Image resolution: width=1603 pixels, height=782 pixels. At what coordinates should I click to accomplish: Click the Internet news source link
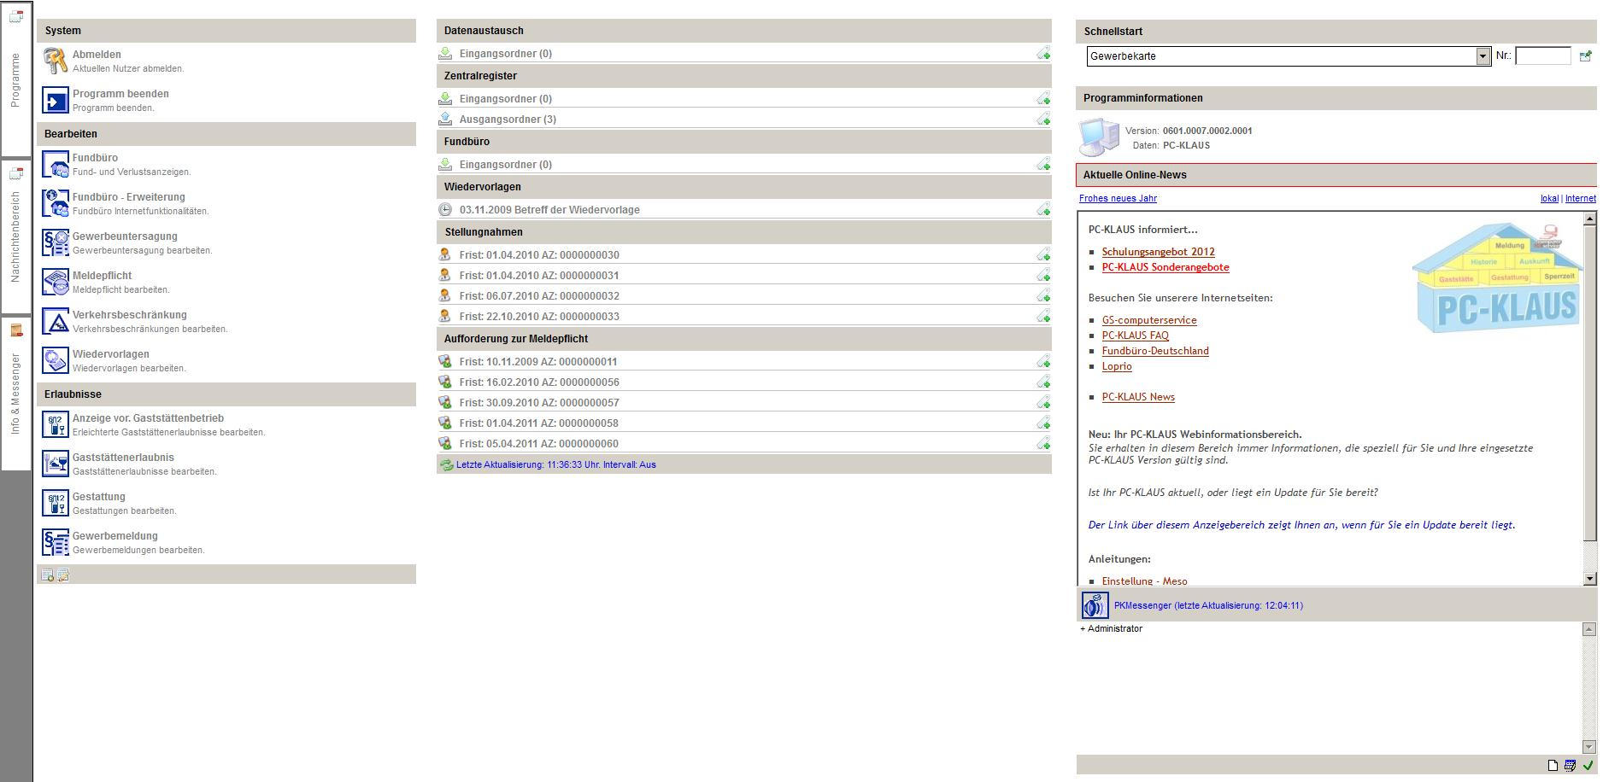pyautogui.click(x=1580, y=198)
